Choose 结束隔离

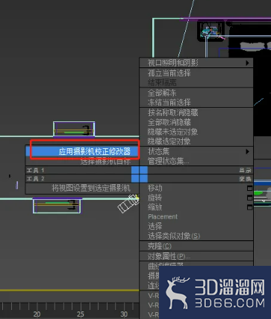[x=196, y=82]
